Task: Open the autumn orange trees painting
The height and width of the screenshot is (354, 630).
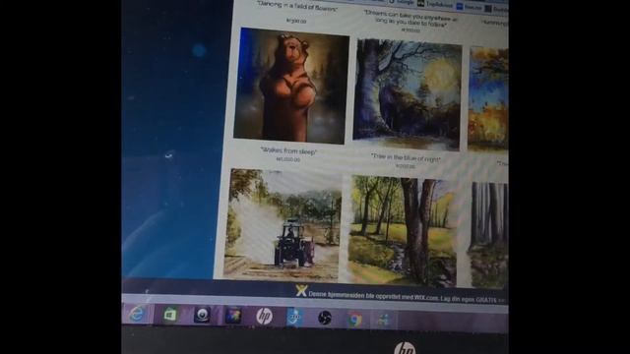Action: pos(488,99)
